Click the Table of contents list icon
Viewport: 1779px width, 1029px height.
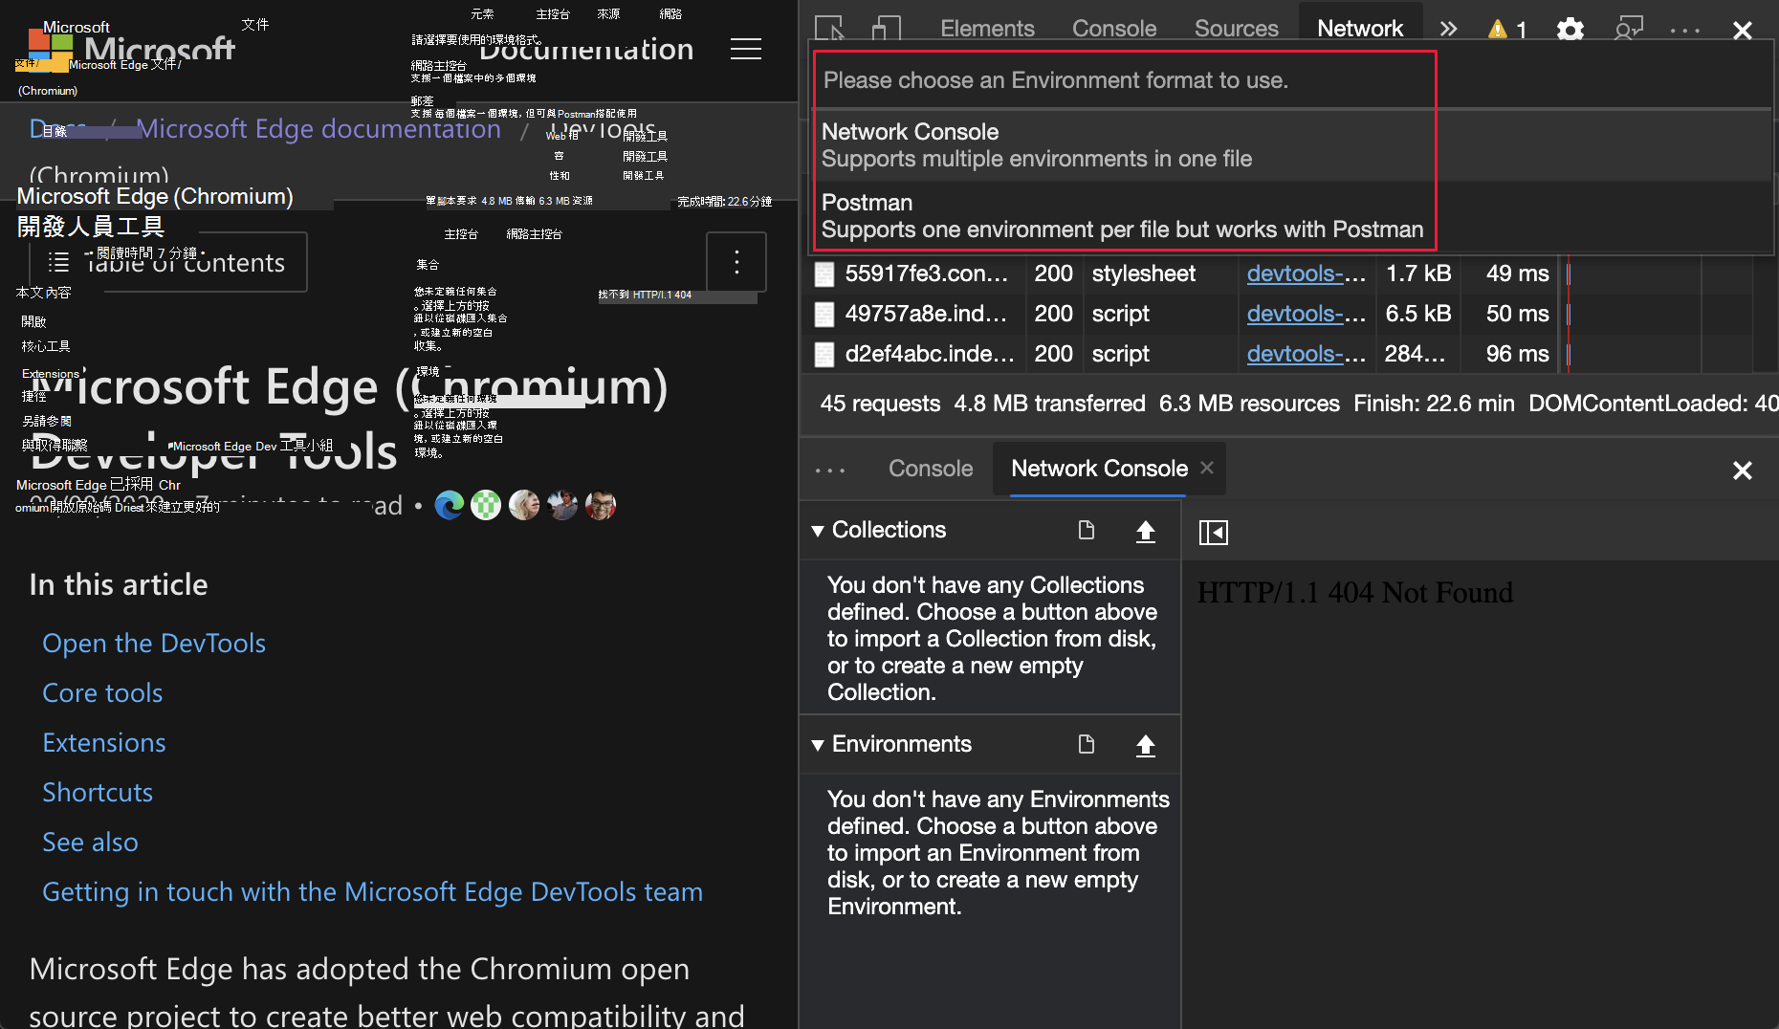click(x=59, y=262)
